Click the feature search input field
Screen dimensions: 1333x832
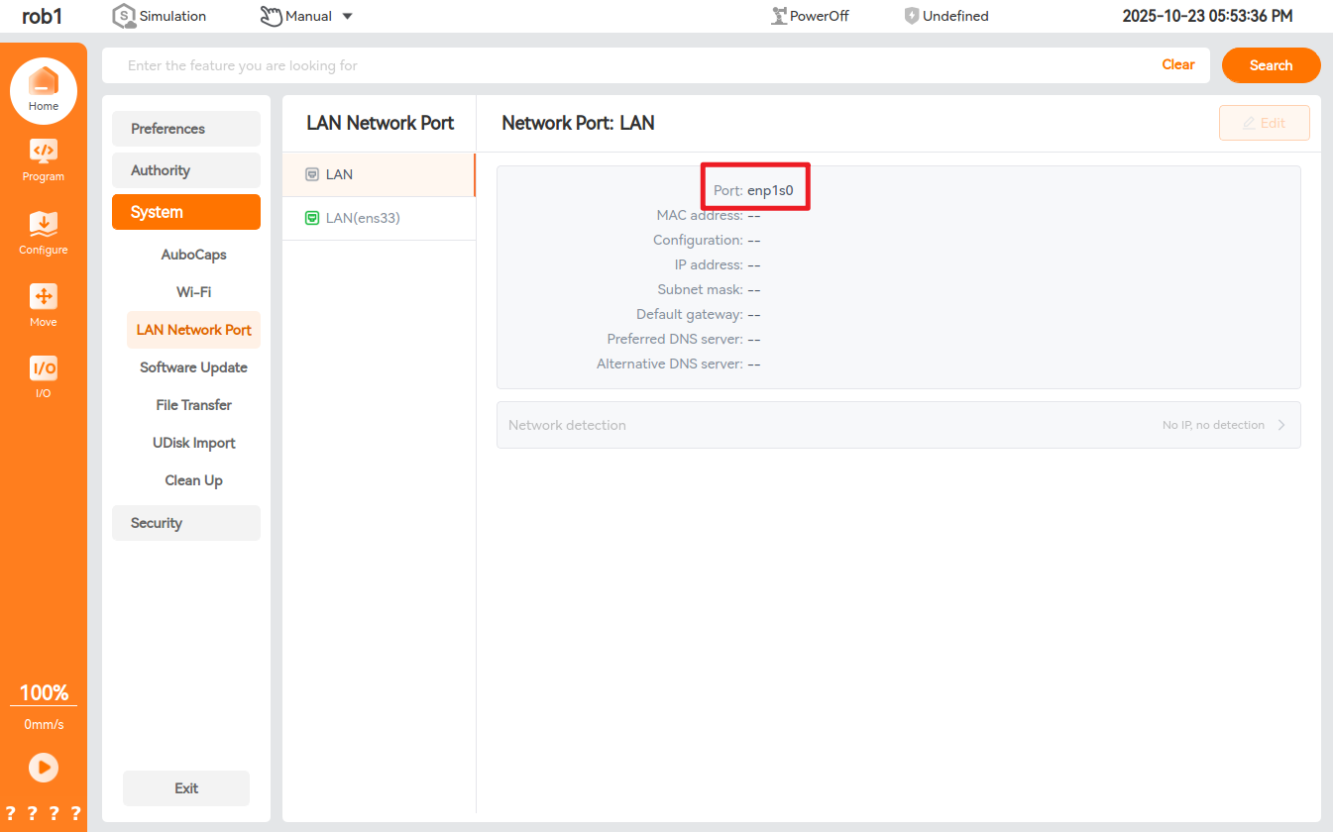pos(634,65)
